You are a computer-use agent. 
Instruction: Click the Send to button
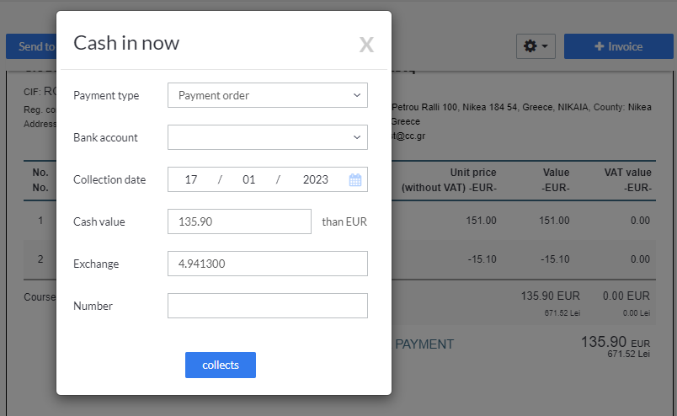point(32,46)
